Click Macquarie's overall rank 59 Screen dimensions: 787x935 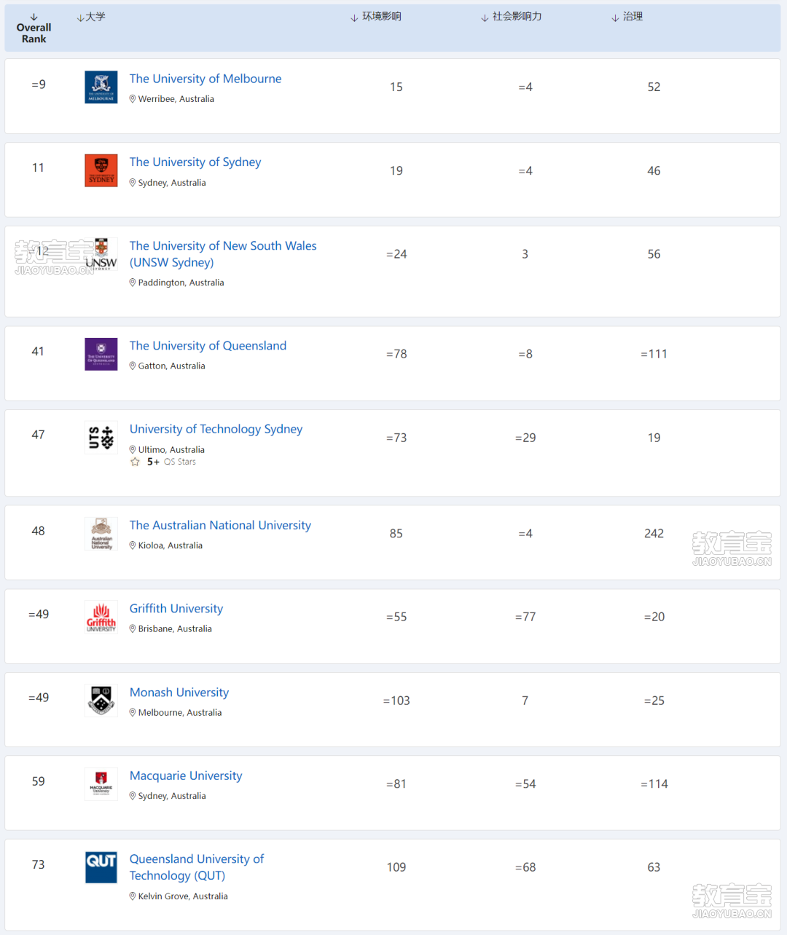coord(38,781)
